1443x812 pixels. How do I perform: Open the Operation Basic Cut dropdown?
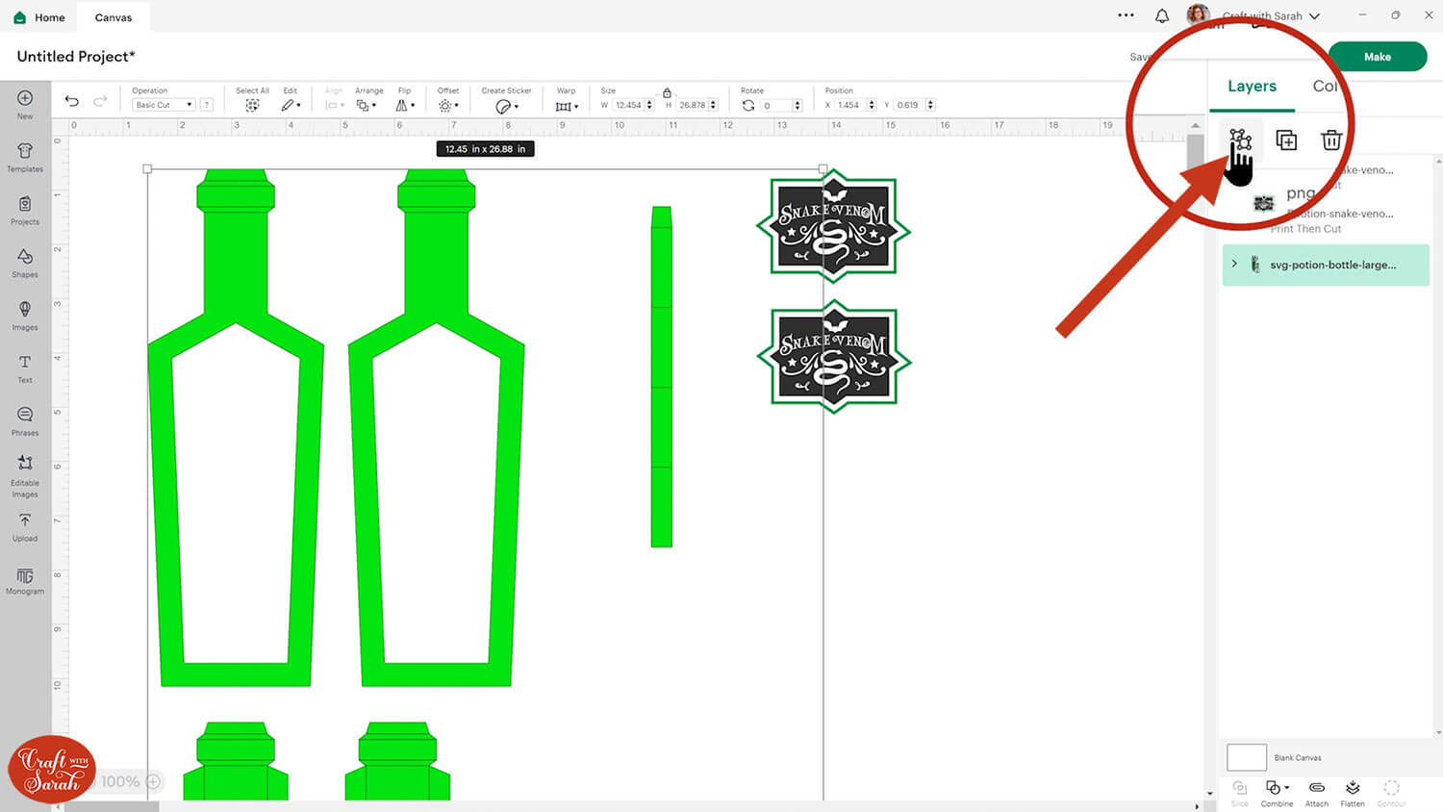coord(164,105)
